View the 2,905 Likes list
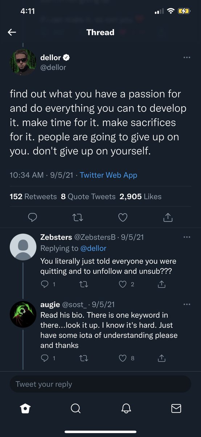The width and height of the screenshot is (201, 437). (140, 197)
